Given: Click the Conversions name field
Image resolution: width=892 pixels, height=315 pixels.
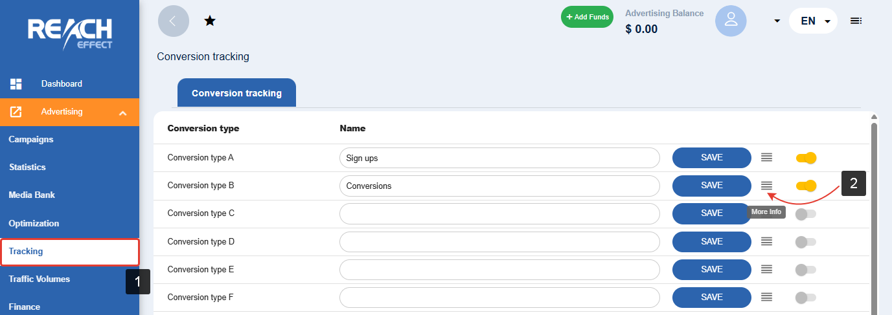Looking at the screenshot, I should tap(499, 186).
